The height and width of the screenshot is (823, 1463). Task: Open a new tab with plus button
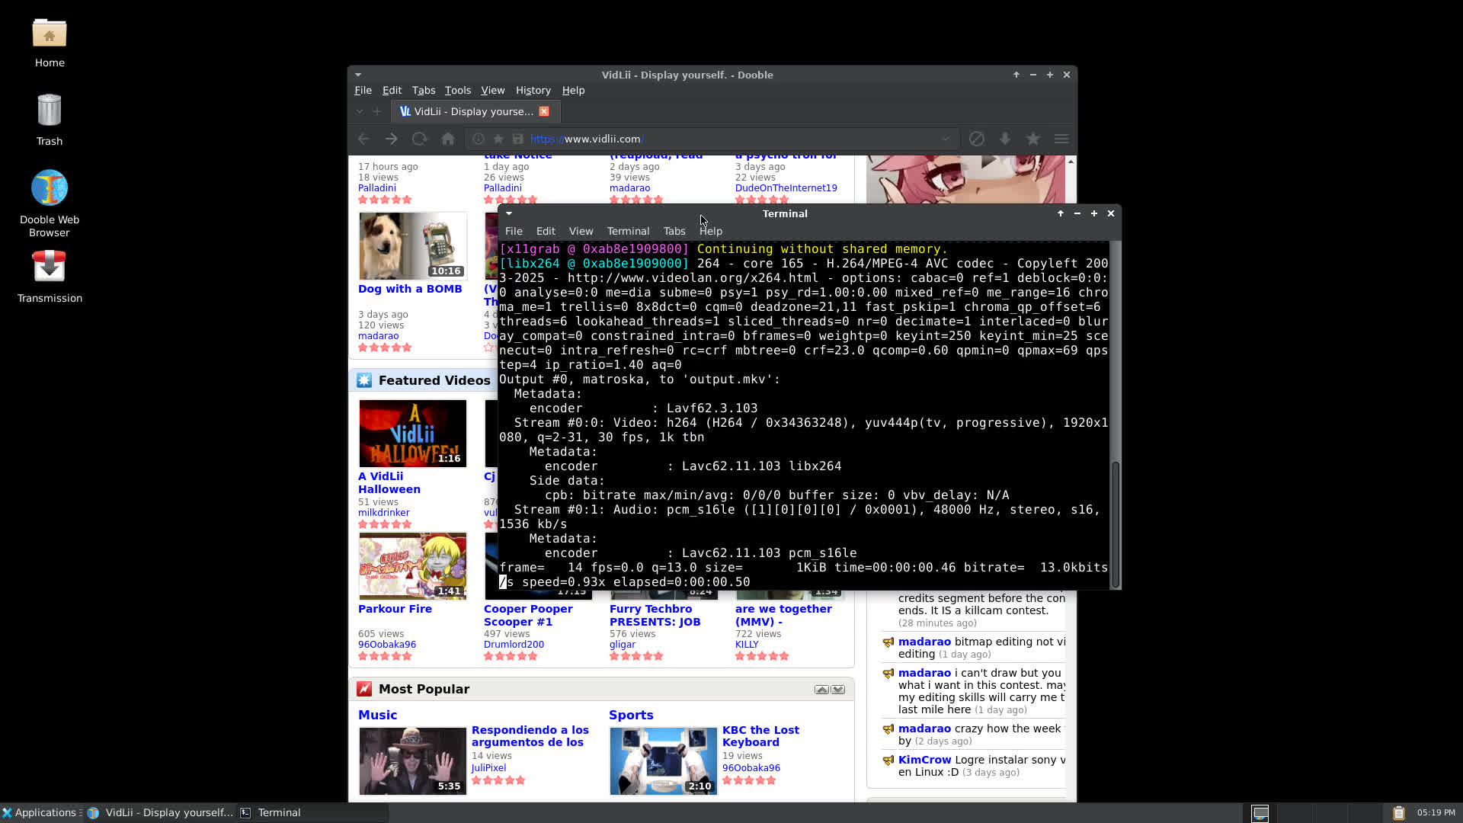[x=376, y=111]
